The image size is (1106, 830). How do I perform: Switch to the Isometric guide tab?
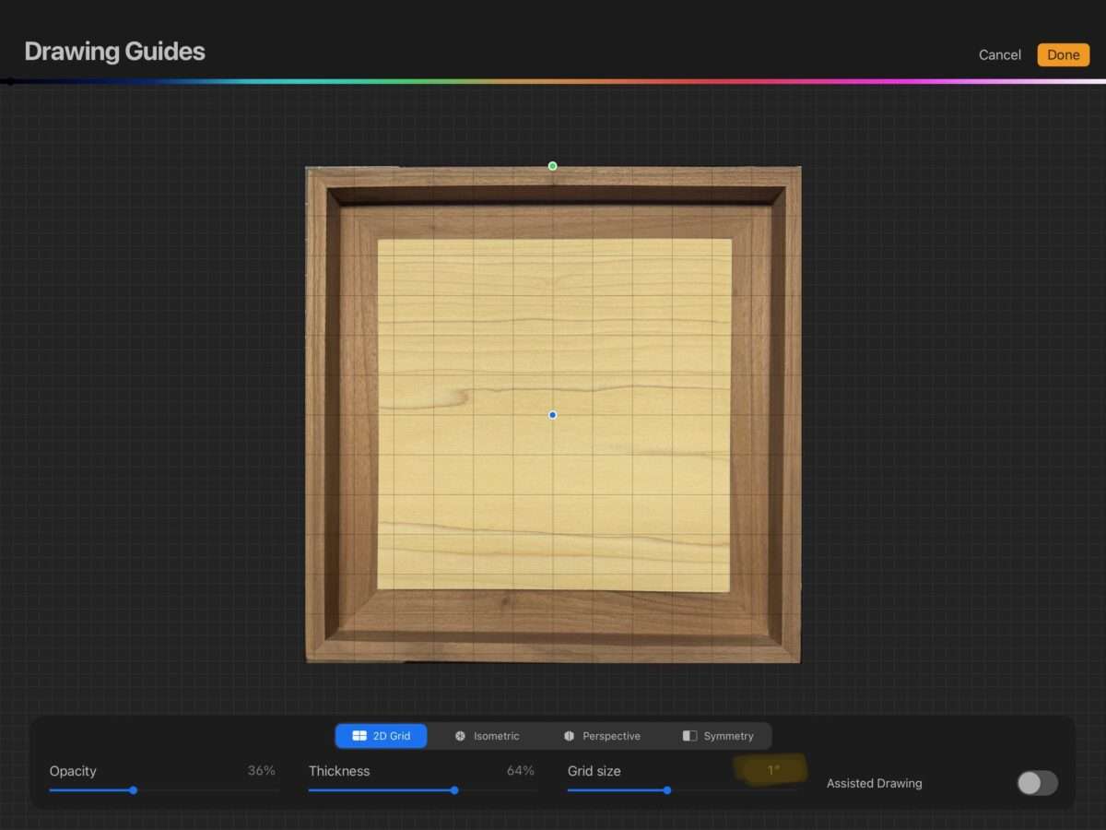tap(487, 736)
